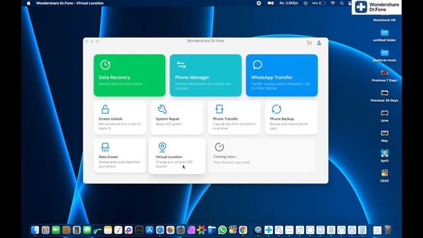Click the Rx network speed indicator
Screen dimensions: 423x238
pyautogui.click(x=289, y=3)
